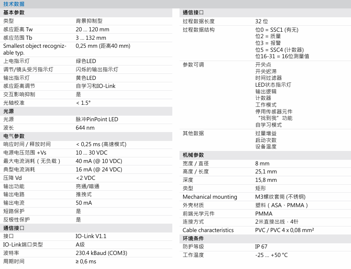
Task: Click the '15,8 mm' depth value
Action: pyautogui.click(x=266, y=180)
